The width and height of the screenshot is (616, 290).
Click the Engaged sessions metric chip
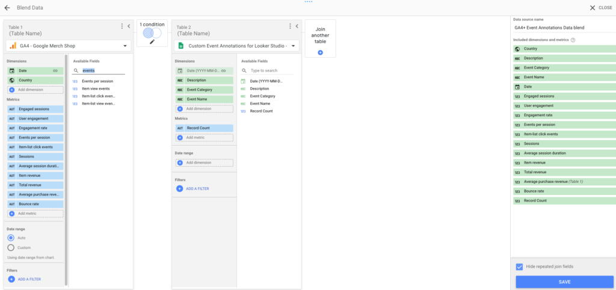[x=35, y=109]
